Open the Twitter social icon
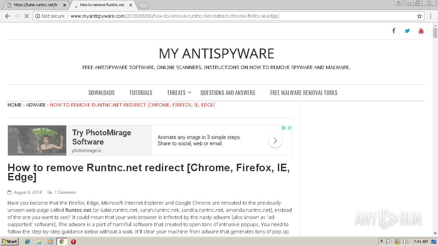 pyautogui.click(x=407, y=31)
